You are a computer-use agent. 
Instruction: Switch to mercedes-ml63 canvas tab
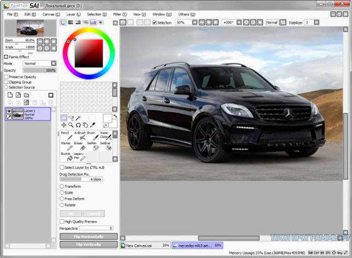197,245
